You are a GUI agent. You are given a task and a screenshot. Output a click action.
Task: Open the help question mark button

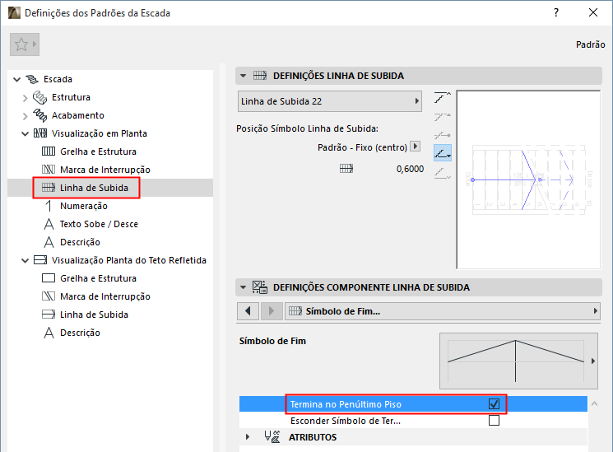pyautogui.click(x=556, y=12)
